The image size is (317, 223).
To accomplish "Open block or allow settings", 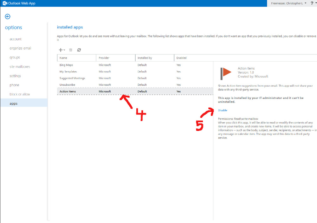I will [x=20, y=94].
